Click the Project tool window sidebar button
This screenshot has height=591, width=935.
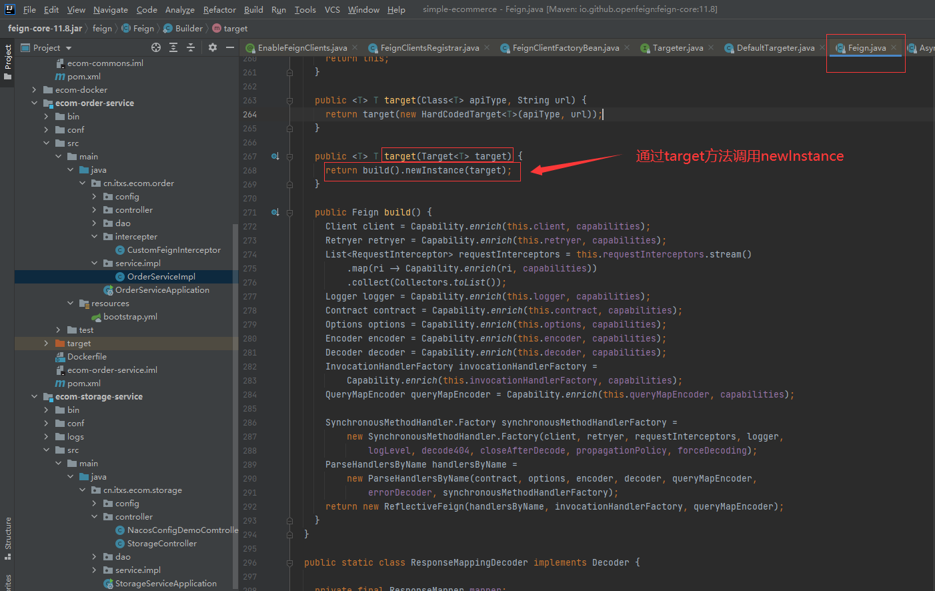coord(7,61)
